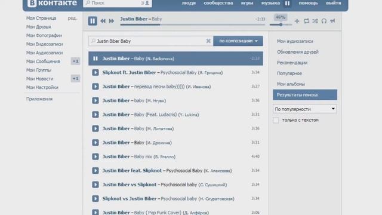Click the pause icon in the top header
Image resolution: width=382 pixels, height=215 pixels.
287,3
